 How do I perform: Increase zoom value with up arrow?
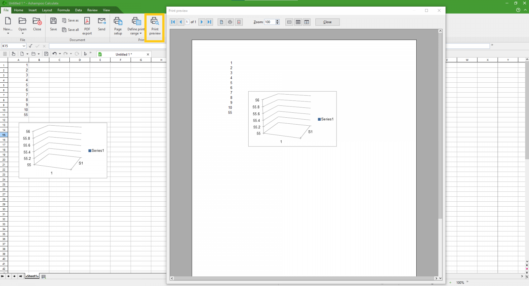pos(277,21)
